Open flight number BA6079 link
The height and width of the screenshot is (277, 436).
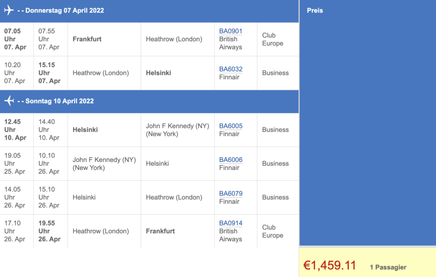tap(230, 193)
